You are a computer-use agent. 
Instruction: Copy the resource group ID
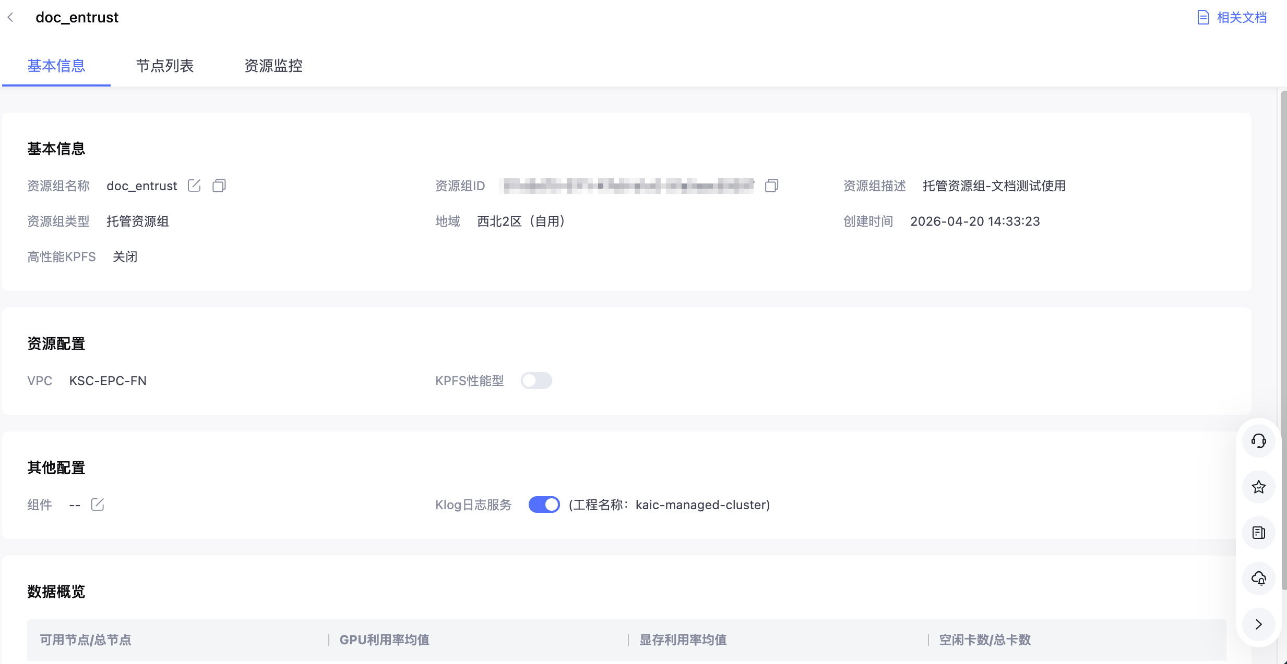point(771,186)
